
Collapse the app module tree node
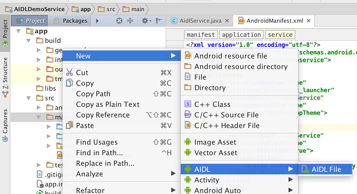point(18,31)
